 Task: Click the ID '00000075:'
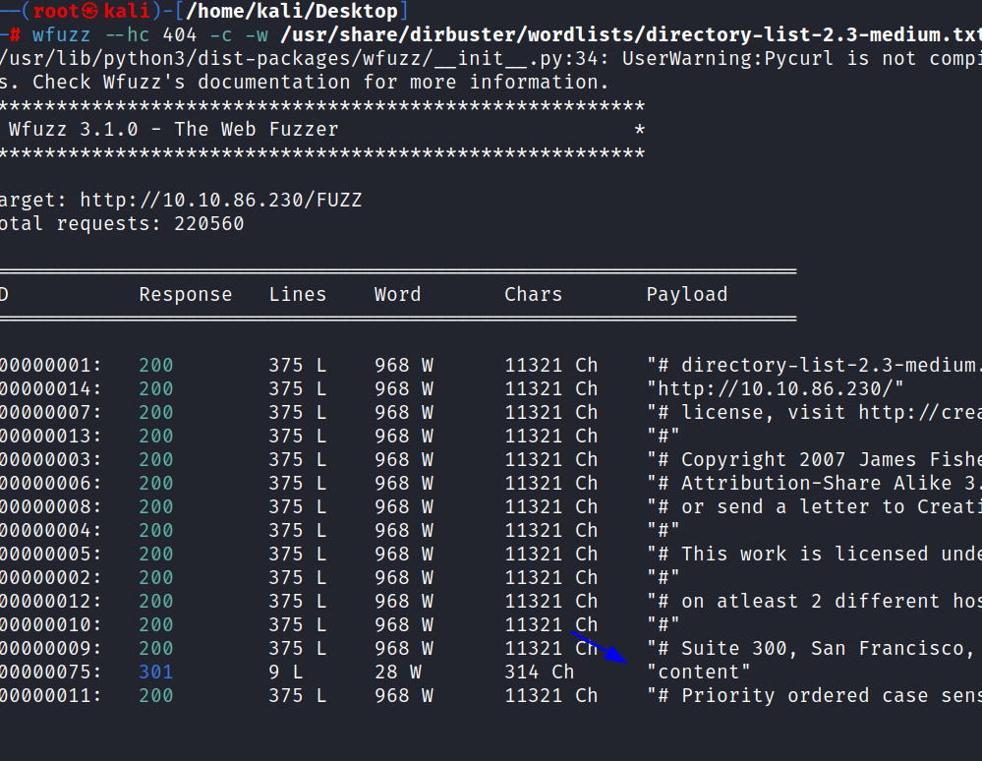point(51,673)
